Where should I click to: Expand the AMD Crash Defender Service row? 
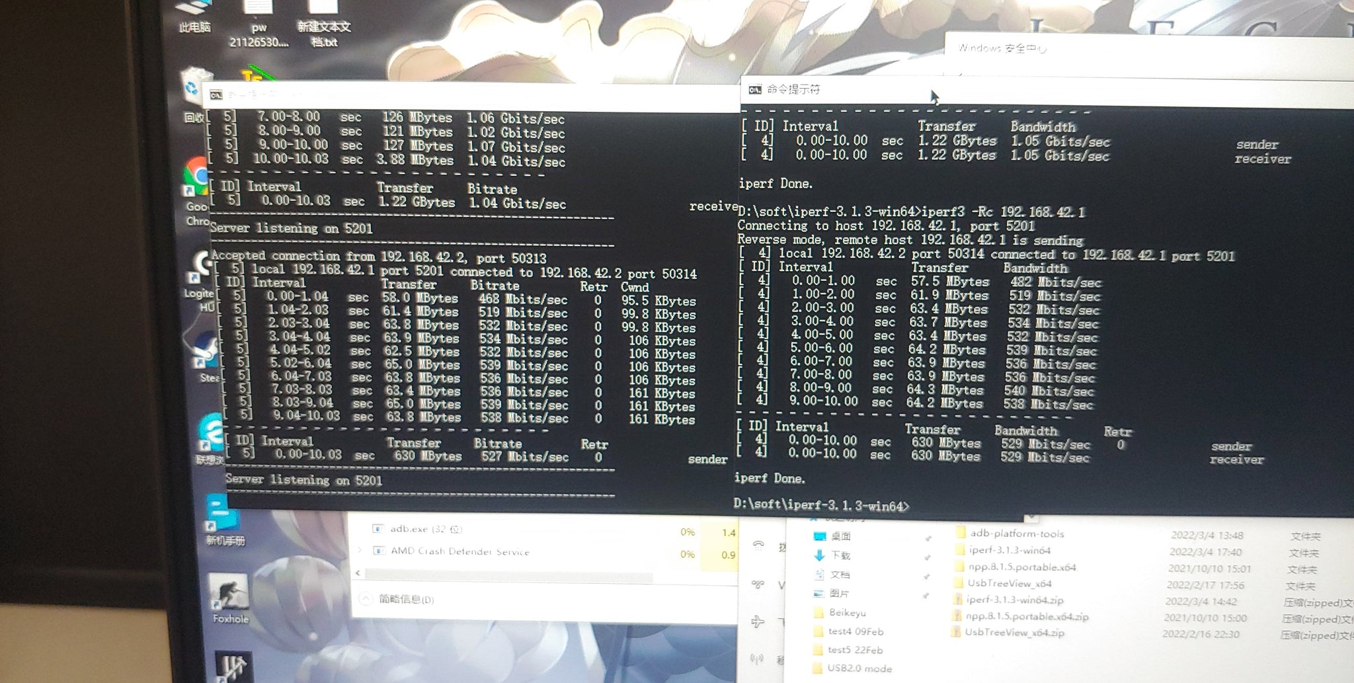(x=360, y=550)
